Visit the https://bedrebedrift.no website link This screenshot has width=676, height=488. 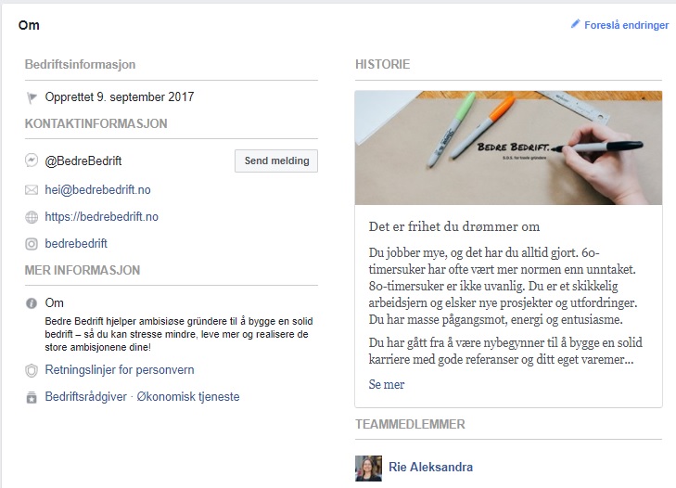click(x=102, y=216)
